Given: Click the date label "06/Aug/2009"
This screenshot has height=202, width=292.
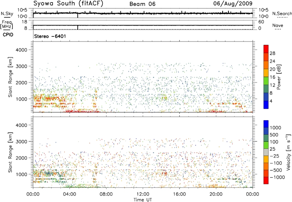Looking at the screenshot, I should point(233,3).
